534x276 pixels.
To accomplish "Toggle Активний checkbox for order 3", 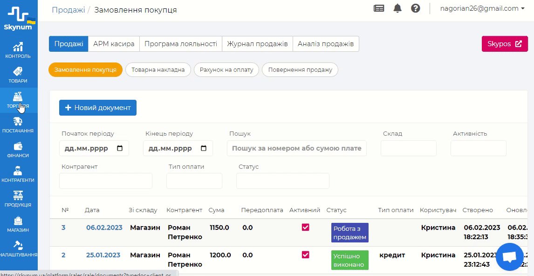I will point(306,227).
